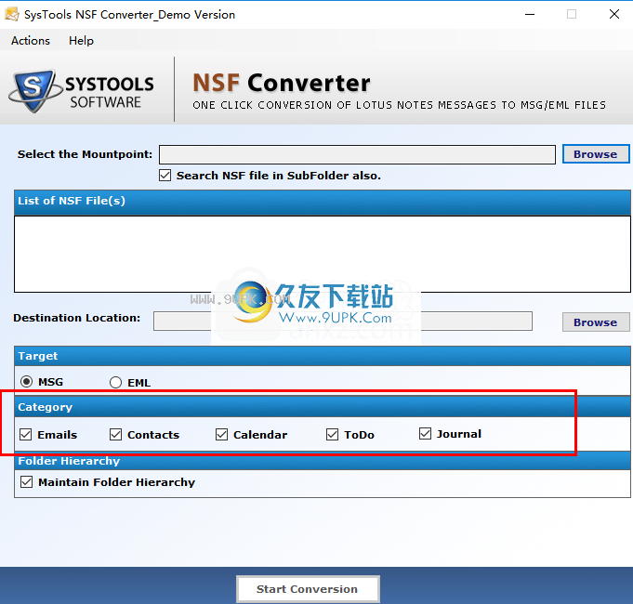This screenshot has height=604, width=633.
Task: Uncheck the Contacts category checkbox
Action: [115, 435]
